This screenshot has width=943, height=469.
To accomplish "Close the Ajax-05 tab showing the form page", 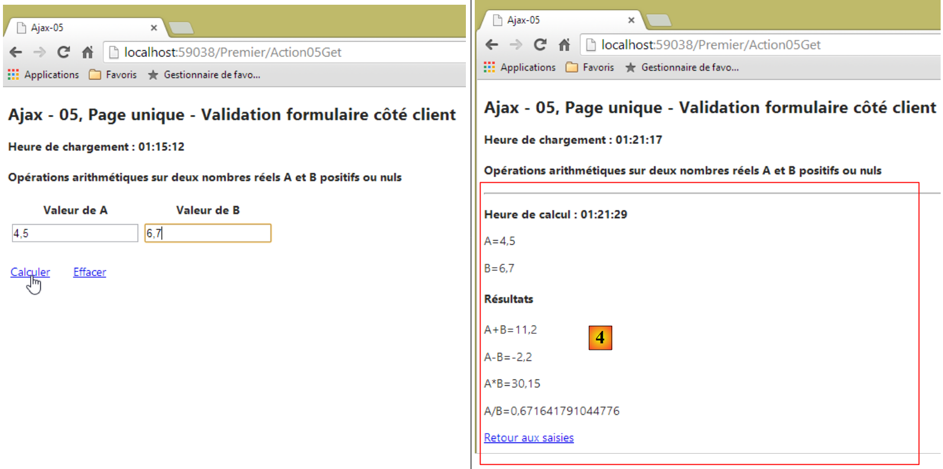I will point(154,28).
